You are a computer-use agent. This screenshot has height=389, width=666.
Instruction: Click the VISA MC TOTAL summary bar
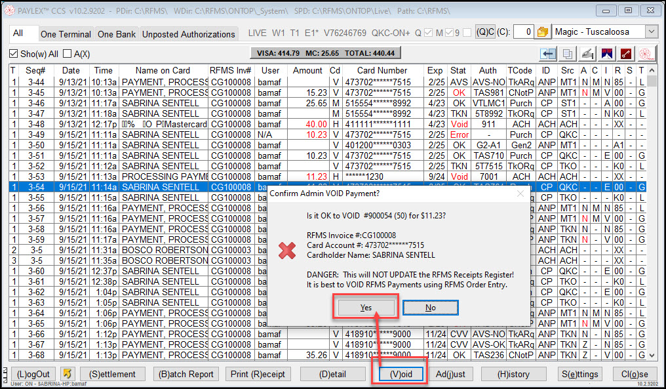click(x=326, y=53)
